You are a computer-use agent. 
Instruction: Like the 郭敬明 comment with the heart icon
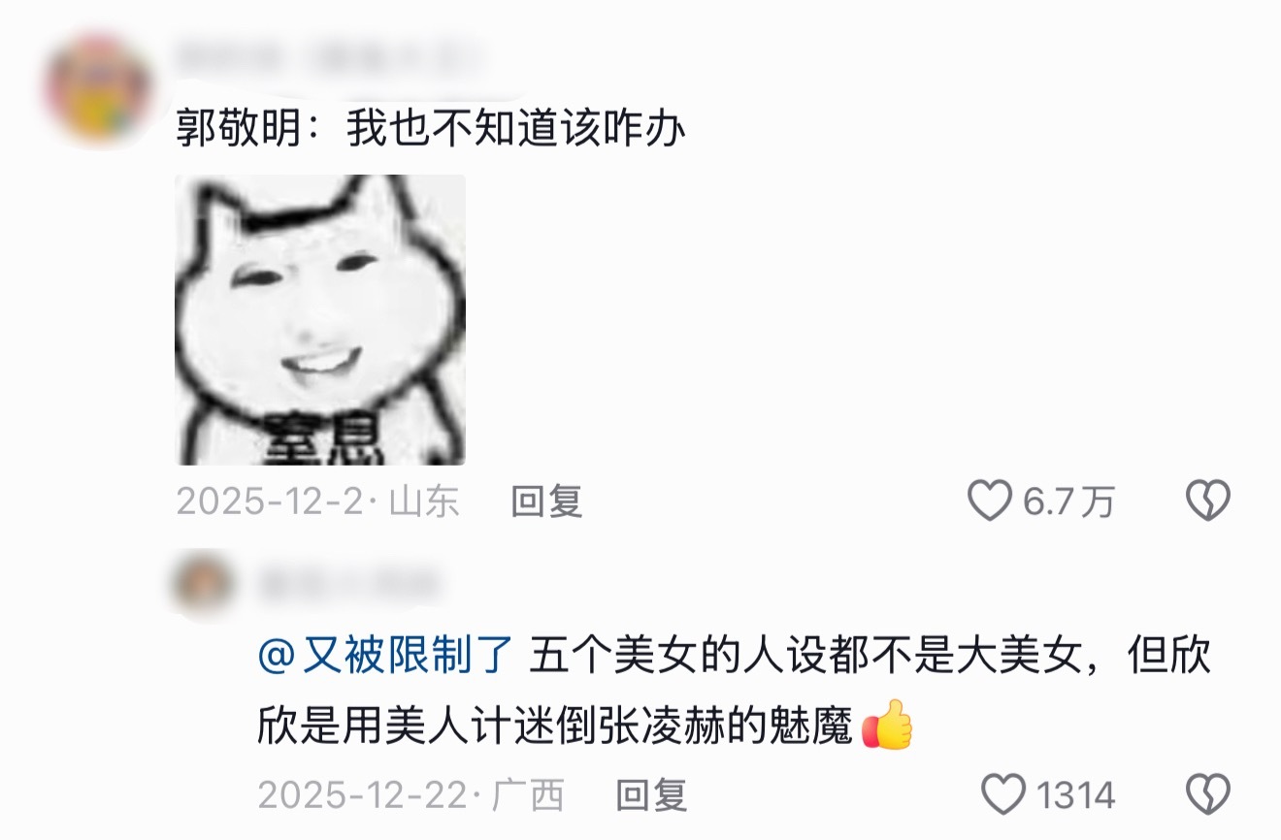coord(990,501)
